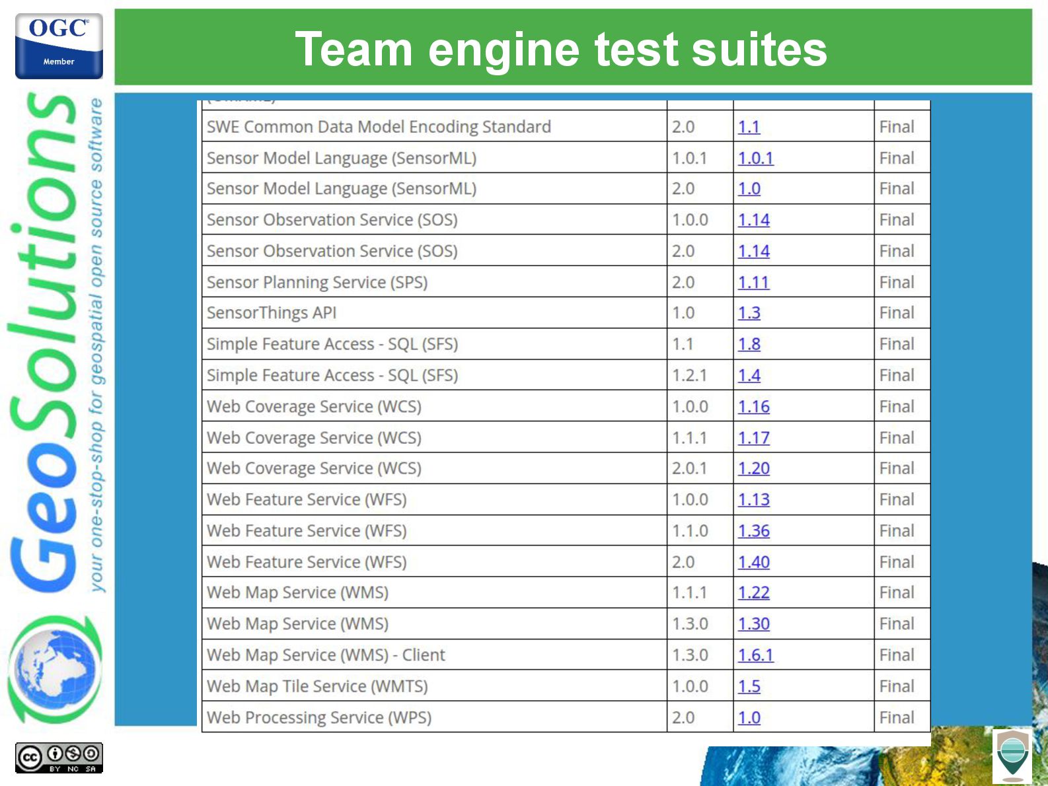Image resolution: width=1048 pixels, height=786 pixels.
Task: Open revision 1.30 link for Web Map Service 1.3.0
Action: pyautogui.click(x=753, y=624)
